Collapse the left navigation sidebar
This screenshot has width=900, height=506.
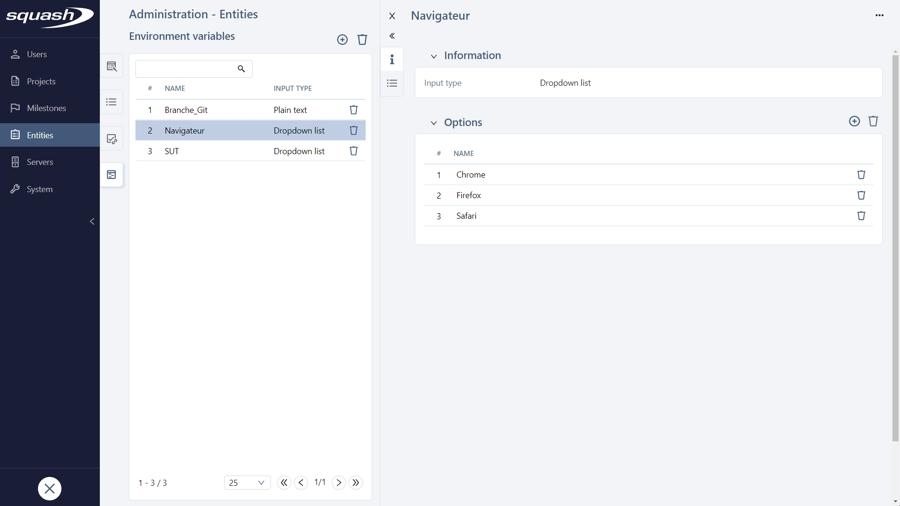coord(92,221)
